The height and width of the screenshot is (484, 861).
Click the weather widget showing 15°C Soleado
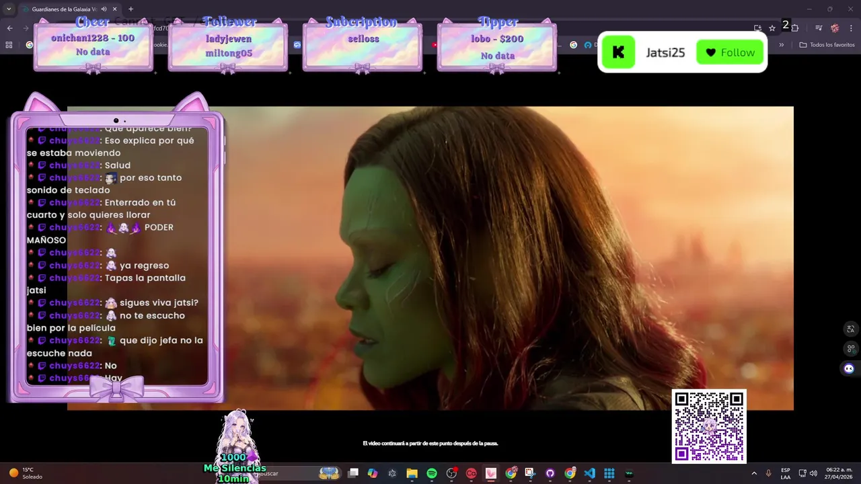click(x=26, y=473)
